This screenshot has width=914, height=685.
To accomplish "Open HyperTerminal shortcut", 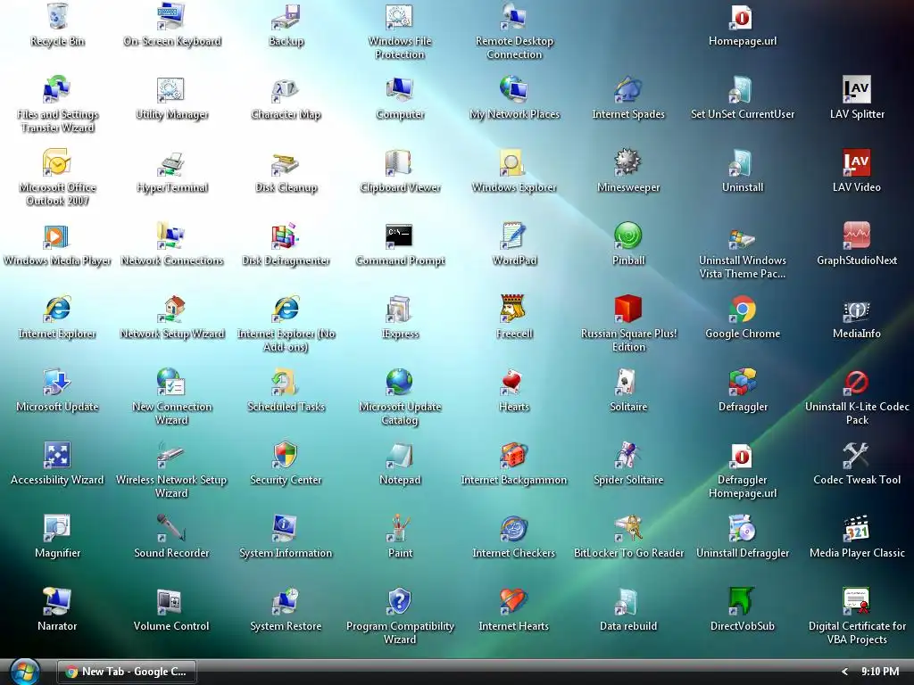I will (x=171, y=162).
